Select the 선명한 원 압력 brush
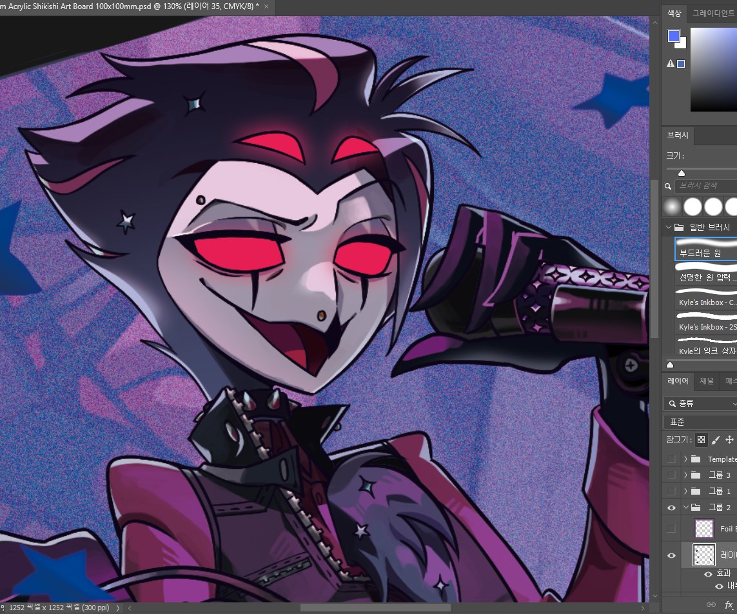 pyautogui.click(x=706, y=273)
